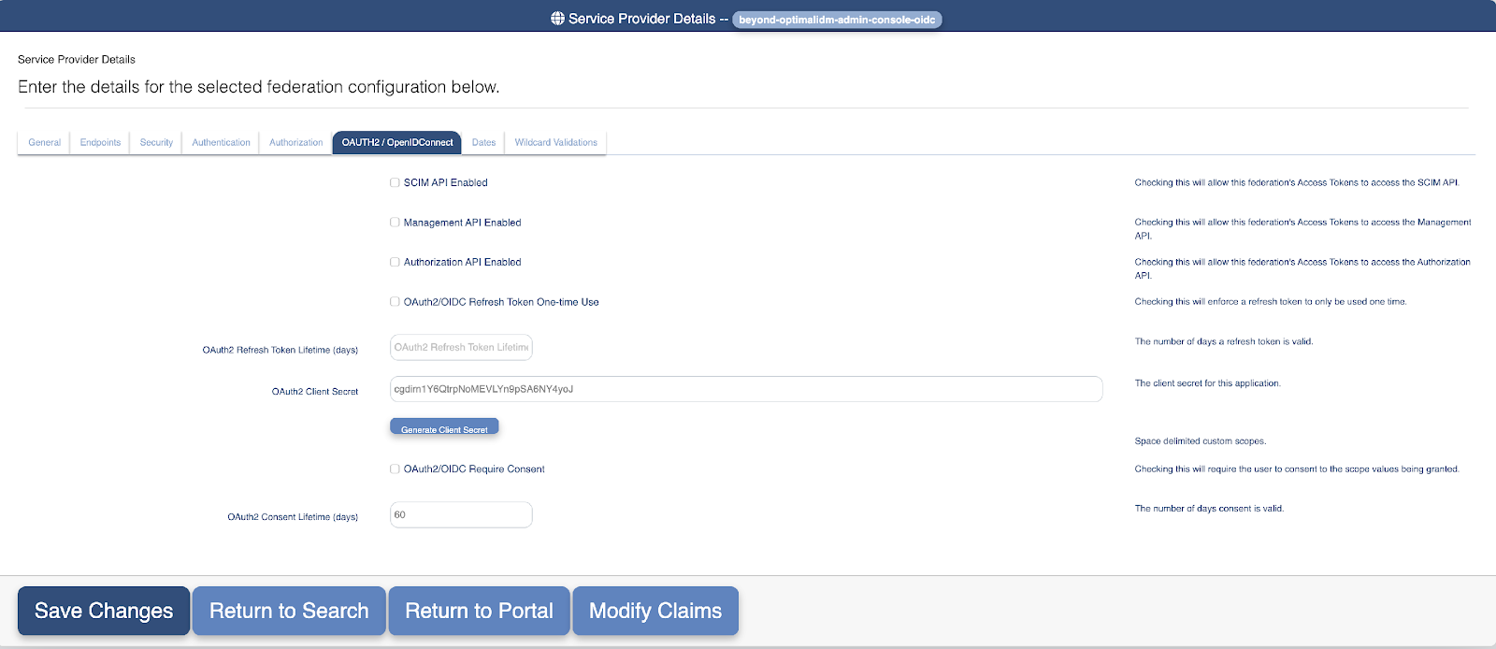Tick the Authorization API Enabled checkbox
The width and height of the screenshot is (1496, 649).
point(395,263)
